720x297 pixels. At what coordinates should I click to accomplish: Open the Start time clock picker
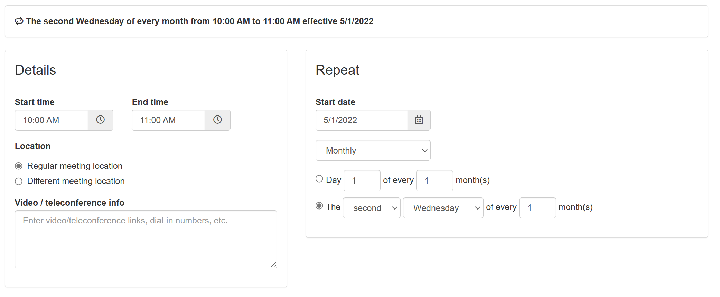[x=100, y=120]
